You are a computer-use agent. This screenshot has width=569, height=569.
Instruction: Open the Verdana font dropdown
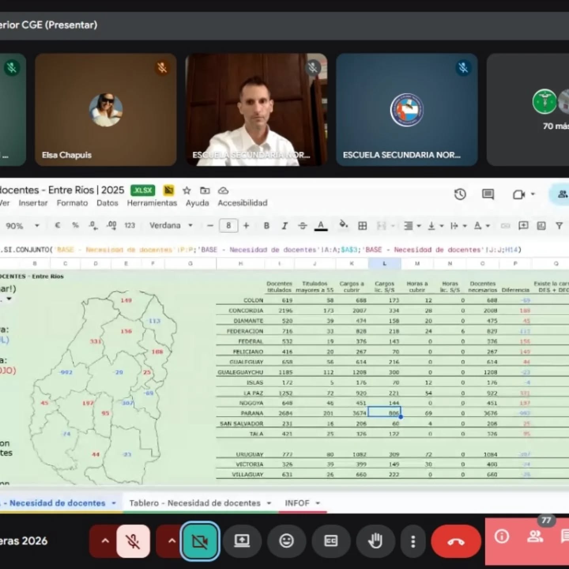[170, 226]
